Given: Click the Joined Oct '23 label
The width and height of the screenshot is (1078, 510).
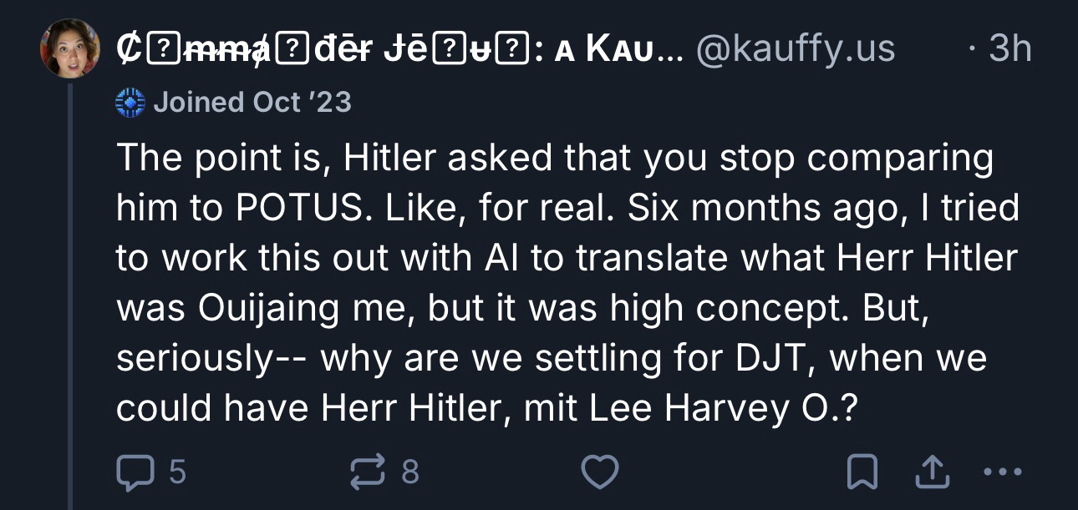Looking at the screenshot, I should click(252, 103).
